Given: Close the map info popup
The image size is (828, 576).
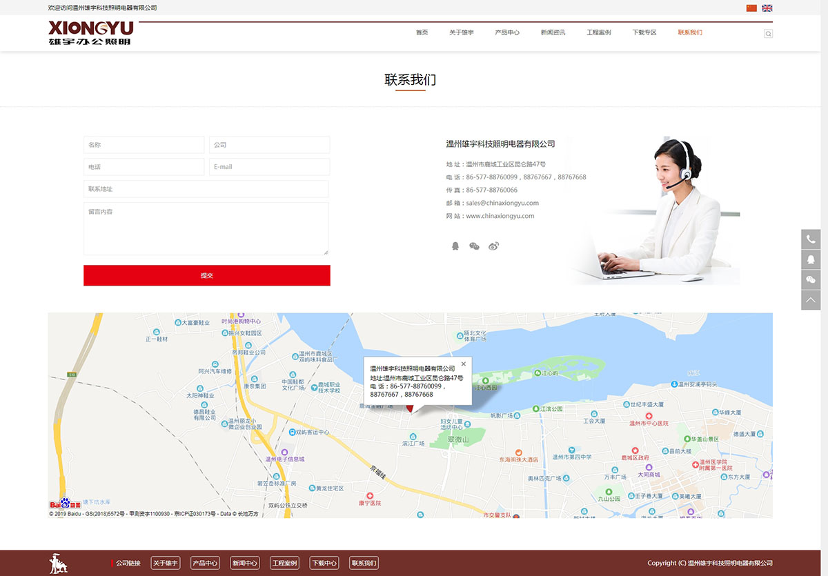Looking at the screenshot, I should point(464,364).
